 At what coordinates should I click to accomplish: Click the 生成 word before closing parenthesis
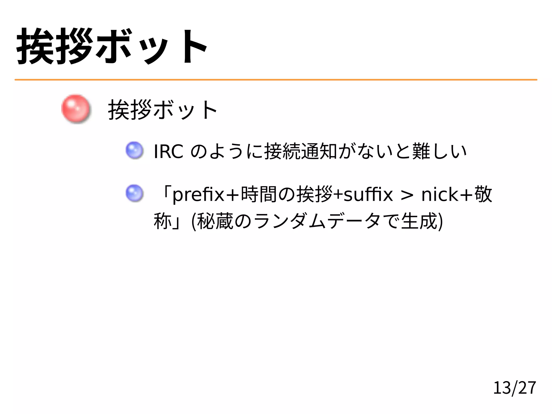[x=419, y=221]
